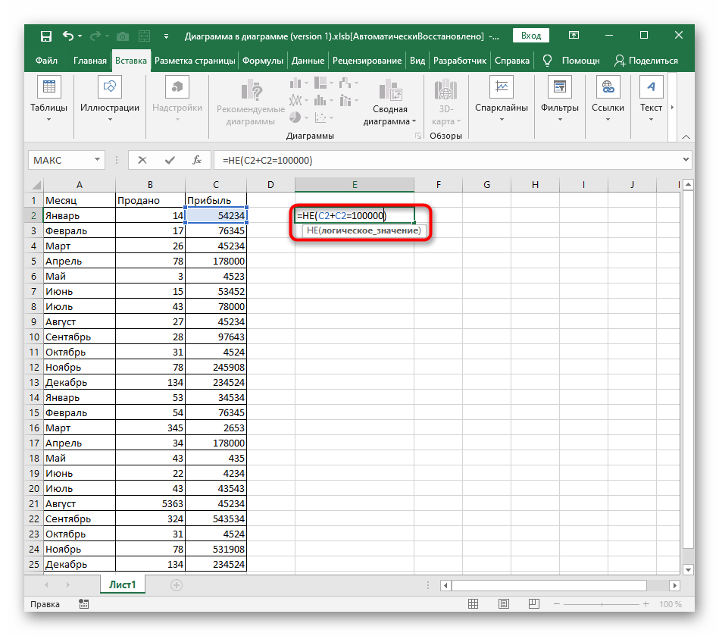The width and height of the screenshot is (719, 636).
Task: Expand the Name Box dropdown showing МАКС
Action: click(x=97, y=160)
